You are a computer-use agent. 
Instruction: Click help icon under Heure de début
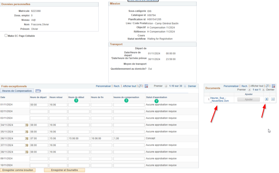click(76, 101)
